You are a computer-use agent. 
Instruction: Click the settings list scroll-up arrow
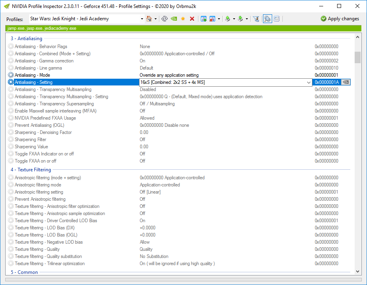[357, 37]
